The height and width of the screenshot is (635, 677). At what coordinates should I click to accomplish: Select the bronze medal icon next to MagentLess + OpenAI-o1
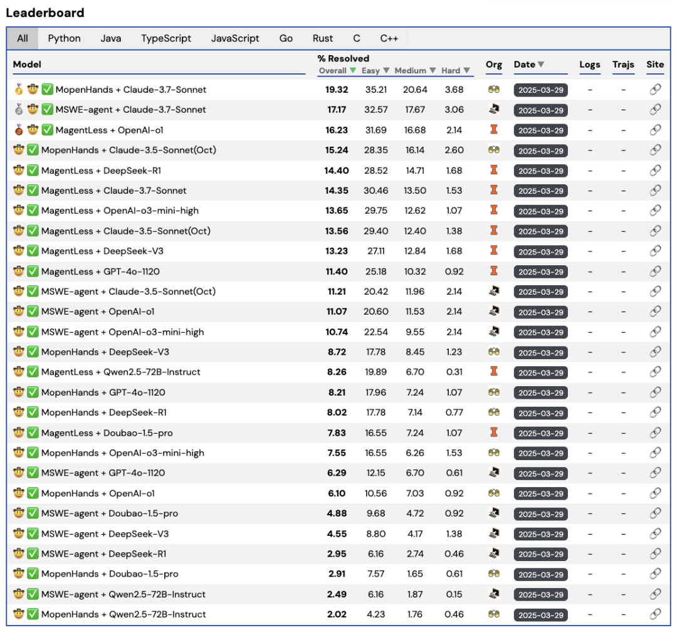point(18,130)
